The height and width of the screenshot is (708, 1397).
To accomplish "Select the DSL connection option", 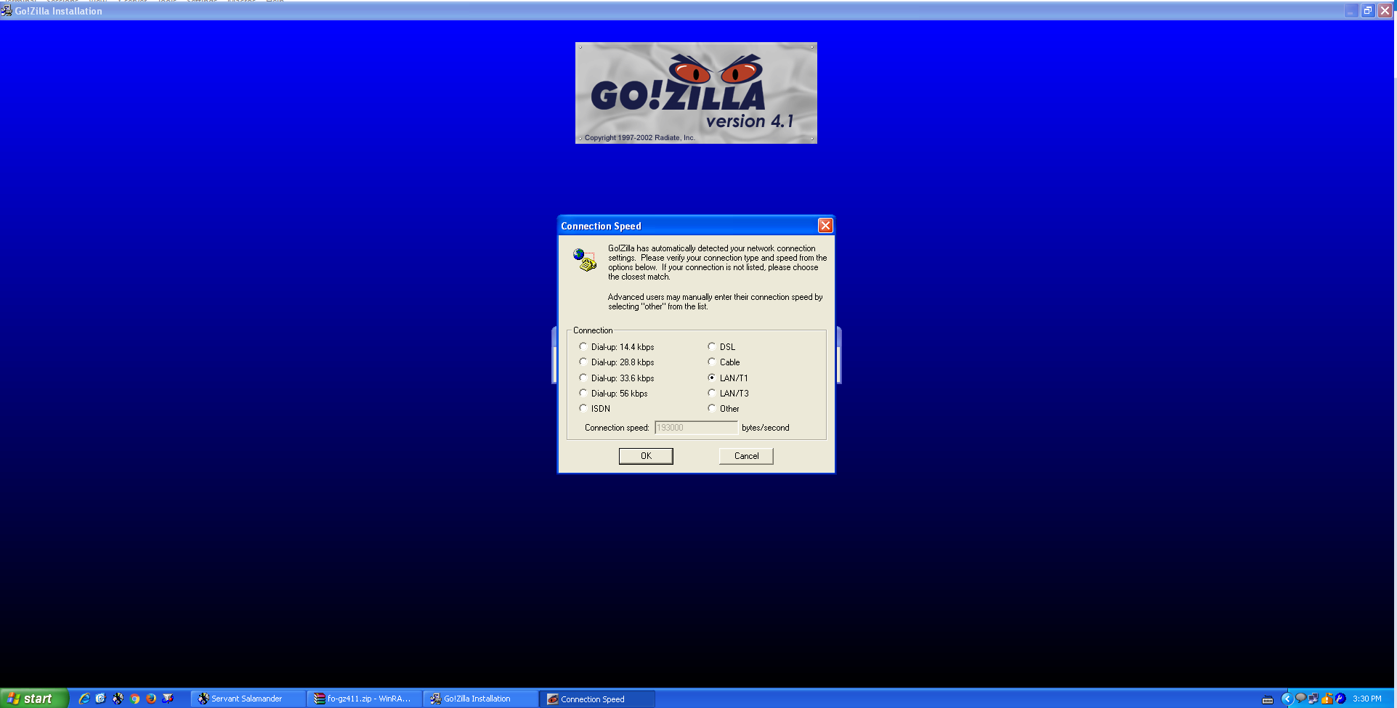I will 712,347.
